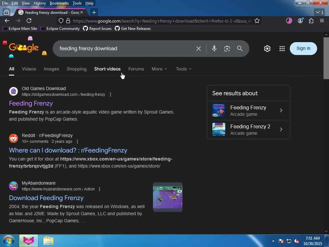Click the page vertical scrollbar thumb
Image resolution: width=329 pixels, height=247 pixels.
326,58
